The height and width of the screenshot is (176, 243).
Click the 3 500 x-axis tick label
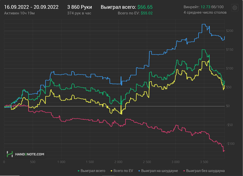[204, 162]
